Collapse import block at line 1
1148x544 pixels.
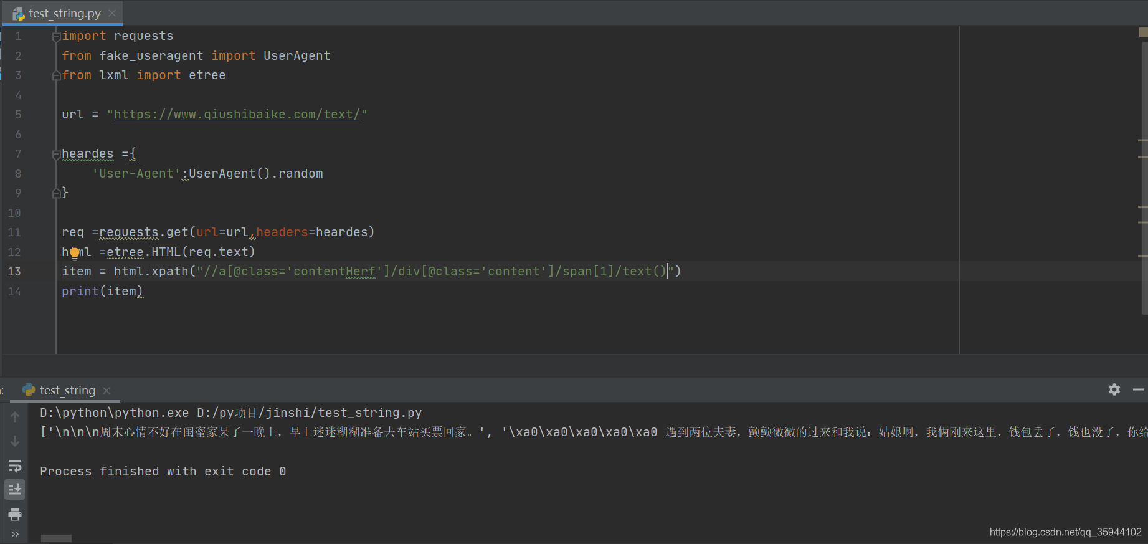[x=56, y=37]
